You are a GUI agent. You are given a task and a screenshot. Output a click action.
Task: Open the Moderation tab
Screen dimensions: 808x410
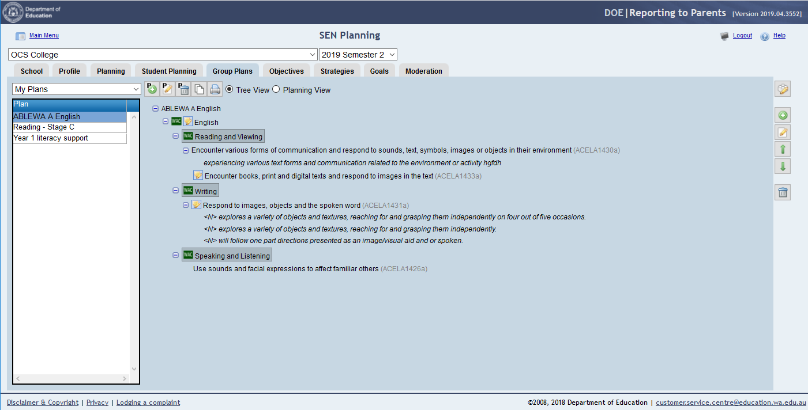tap(423, 71)
